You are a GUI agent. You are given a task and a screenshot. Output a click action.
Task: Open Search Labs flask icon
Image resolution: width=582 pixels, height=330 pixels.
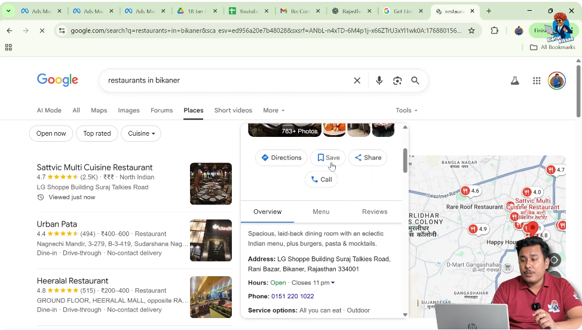515,81
